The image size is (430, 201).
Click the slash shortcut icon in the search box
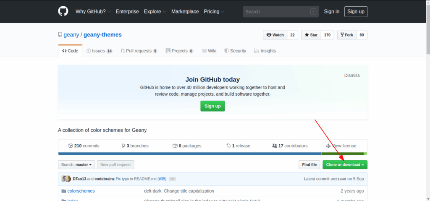click(313, 11)
